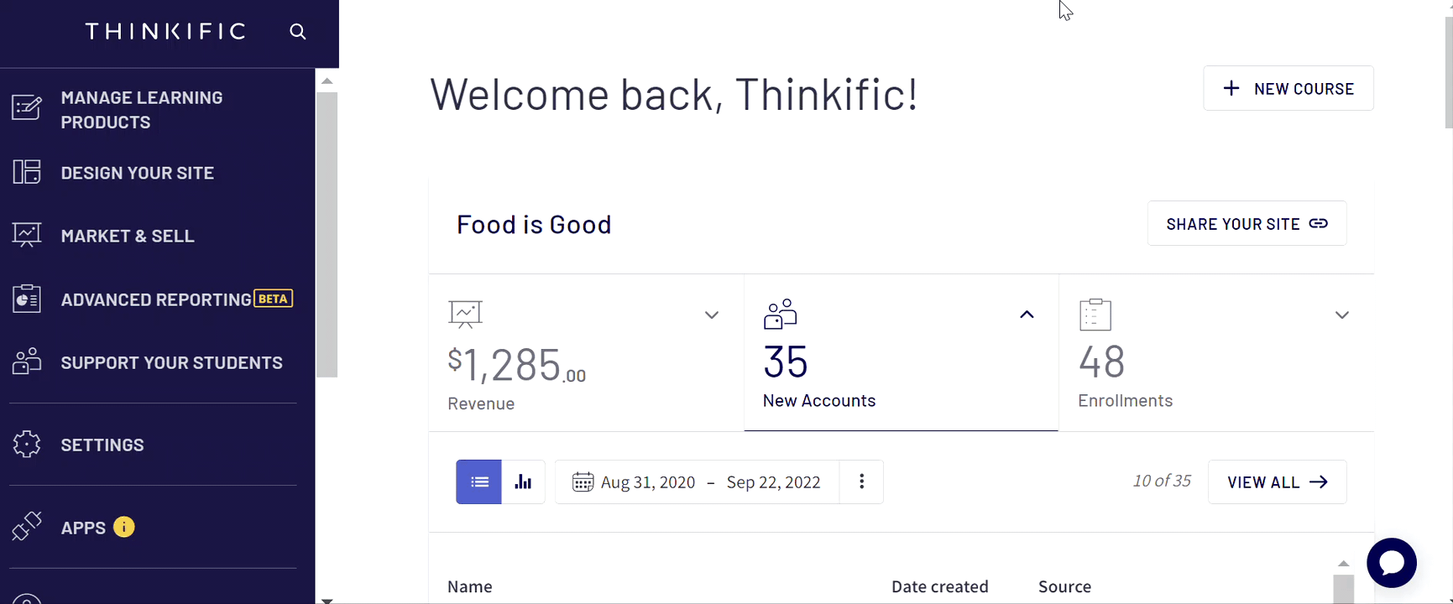
Task: Open Design Your Site section
Action: [153, 173]
